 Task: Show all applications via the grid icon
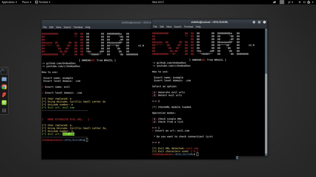[x=4, y=110]
